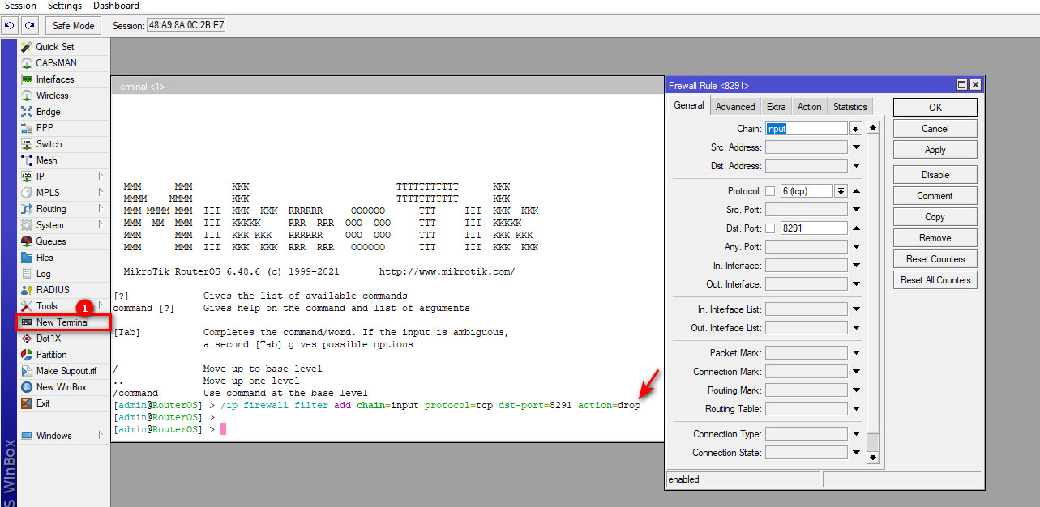Open the Files folder icon
This screenshot has width=1040, height=507.
coord(27,258)
